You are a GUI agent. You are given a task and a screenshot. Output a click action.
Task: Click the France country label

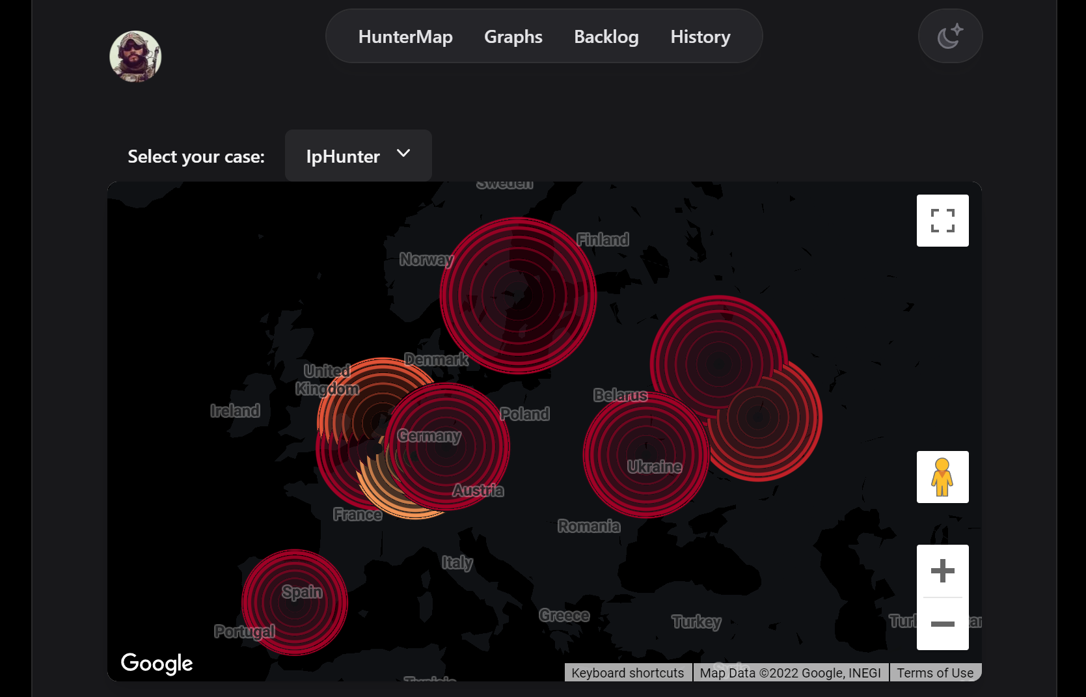[358, 514]
